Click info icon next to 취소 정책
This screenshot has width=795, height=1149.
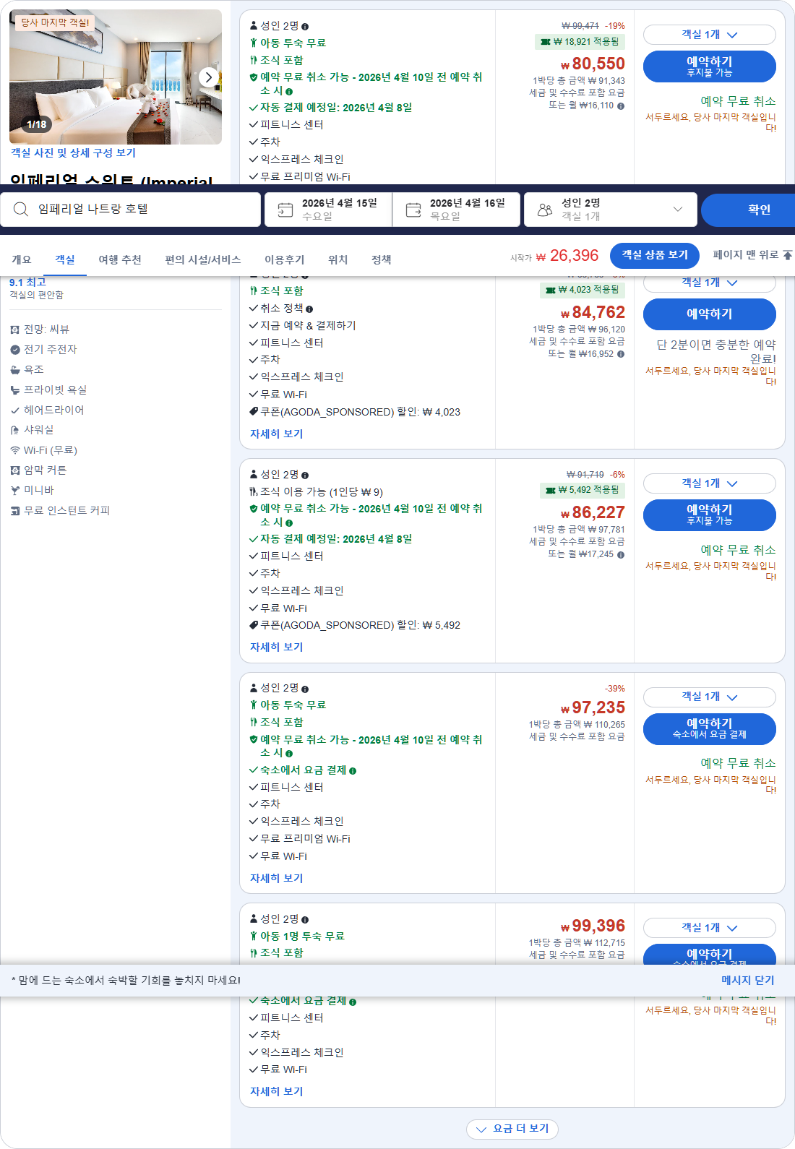[309, 309]
